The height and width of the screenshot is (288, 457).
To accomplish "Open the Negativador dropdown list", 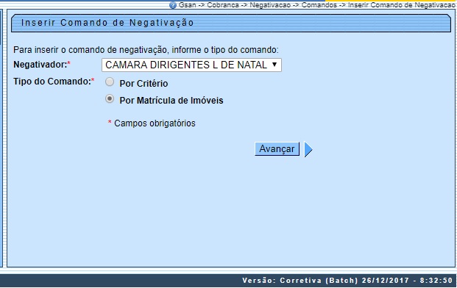I will tap(191, 65).
